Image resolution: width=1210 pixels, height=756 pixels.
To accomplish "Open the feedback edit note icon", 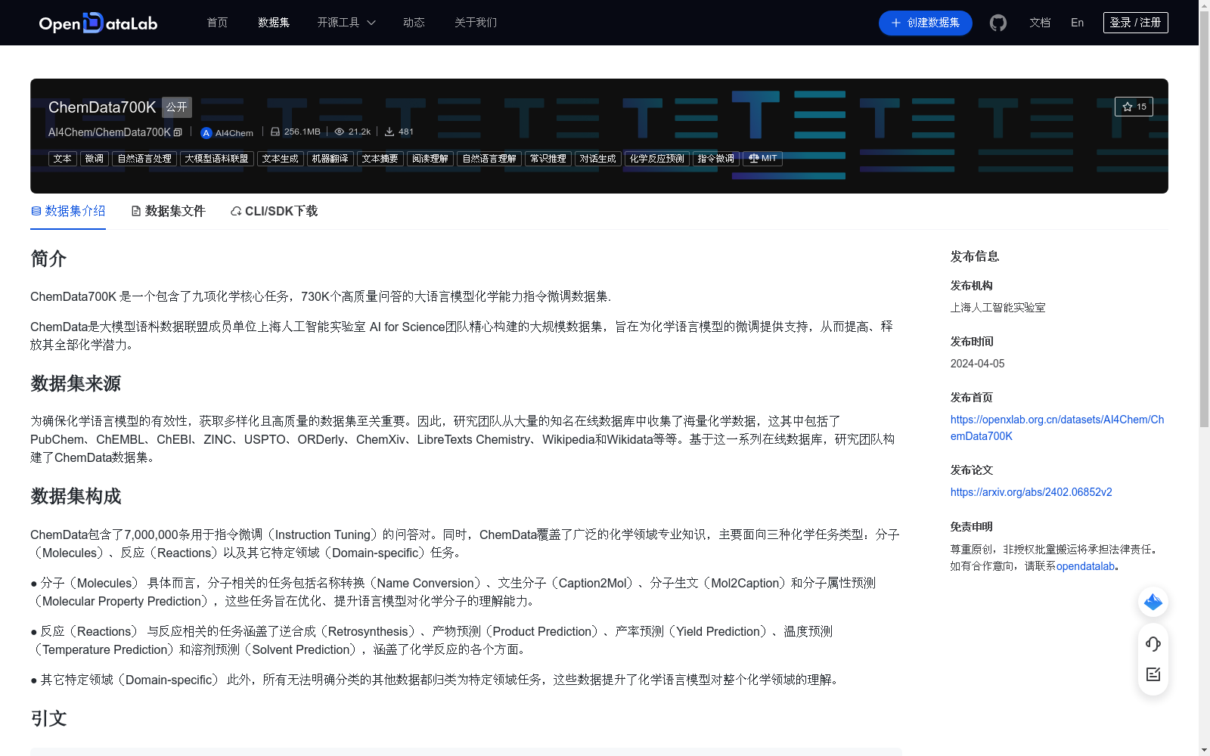I will click(x=1153, y=674).
